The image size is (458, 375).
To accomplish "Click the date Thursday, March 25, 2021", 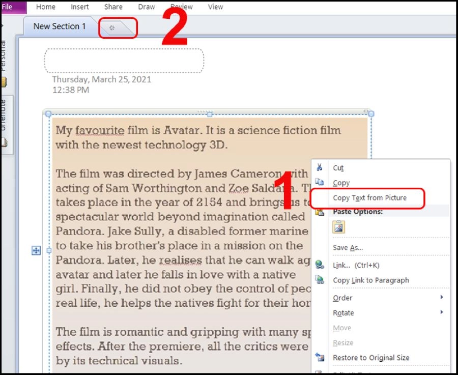I will pos(101,80).
